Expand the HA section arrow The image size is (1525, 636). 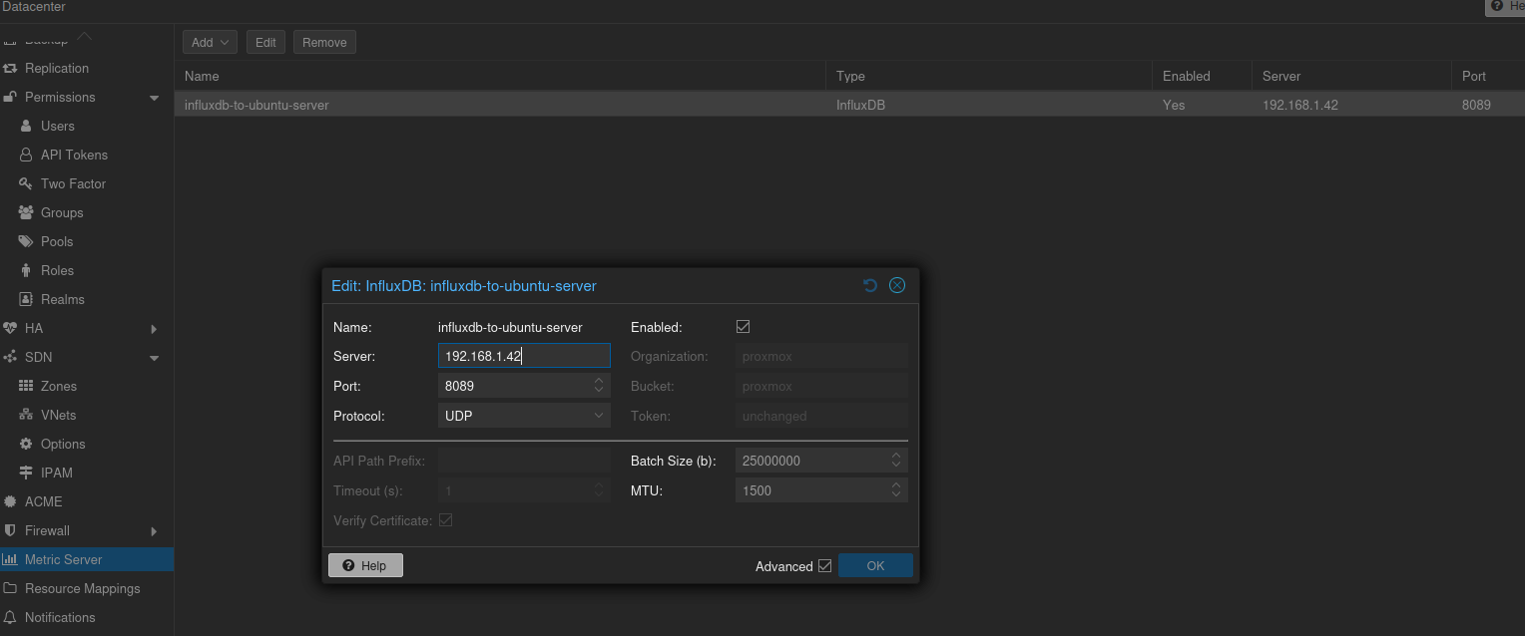click(x=154, y=329)
